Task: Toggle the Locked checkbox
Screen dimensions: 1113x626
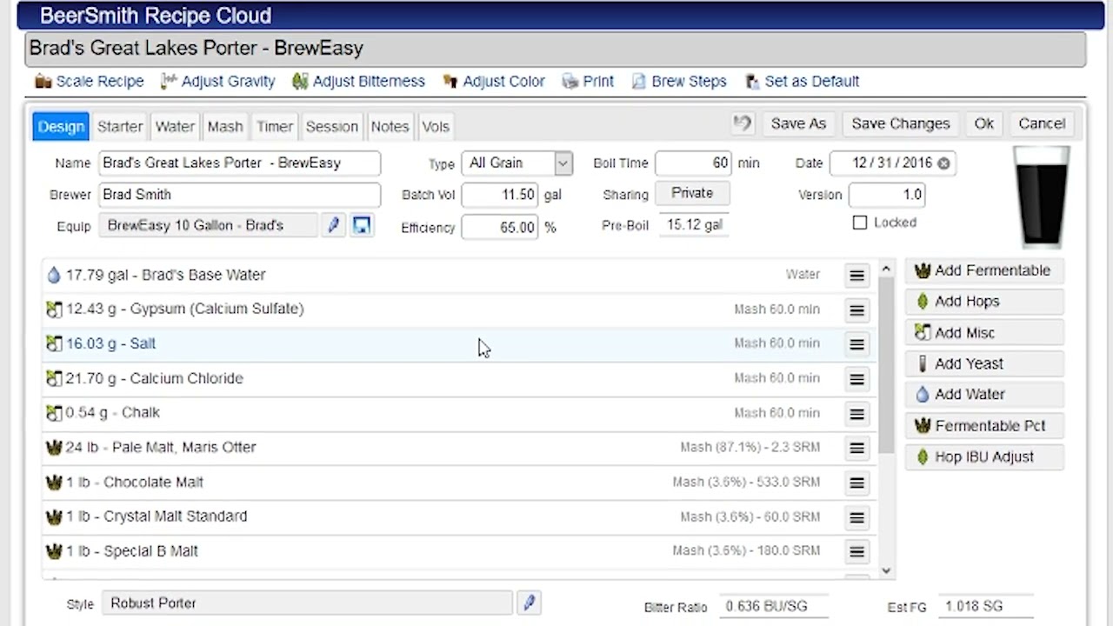Action: point(860,223)
